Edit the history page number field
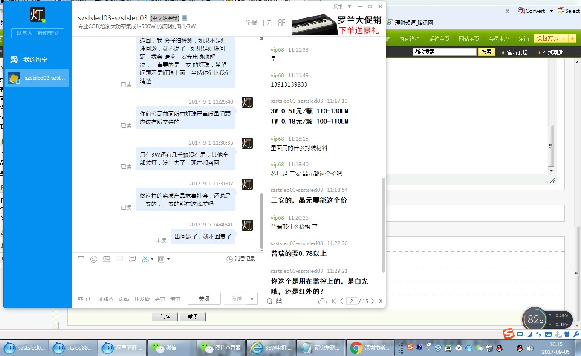The width and height of the screenshot is (581, 356). tap(352, 301)
